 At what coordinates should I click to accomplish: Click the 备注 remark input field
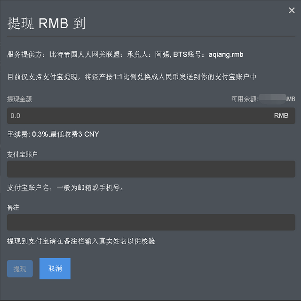pos(150,222)
